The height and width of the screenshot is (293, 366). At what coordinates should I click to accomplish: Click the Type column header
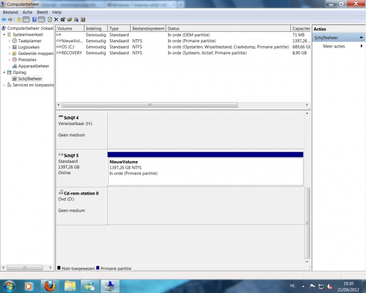119,28
